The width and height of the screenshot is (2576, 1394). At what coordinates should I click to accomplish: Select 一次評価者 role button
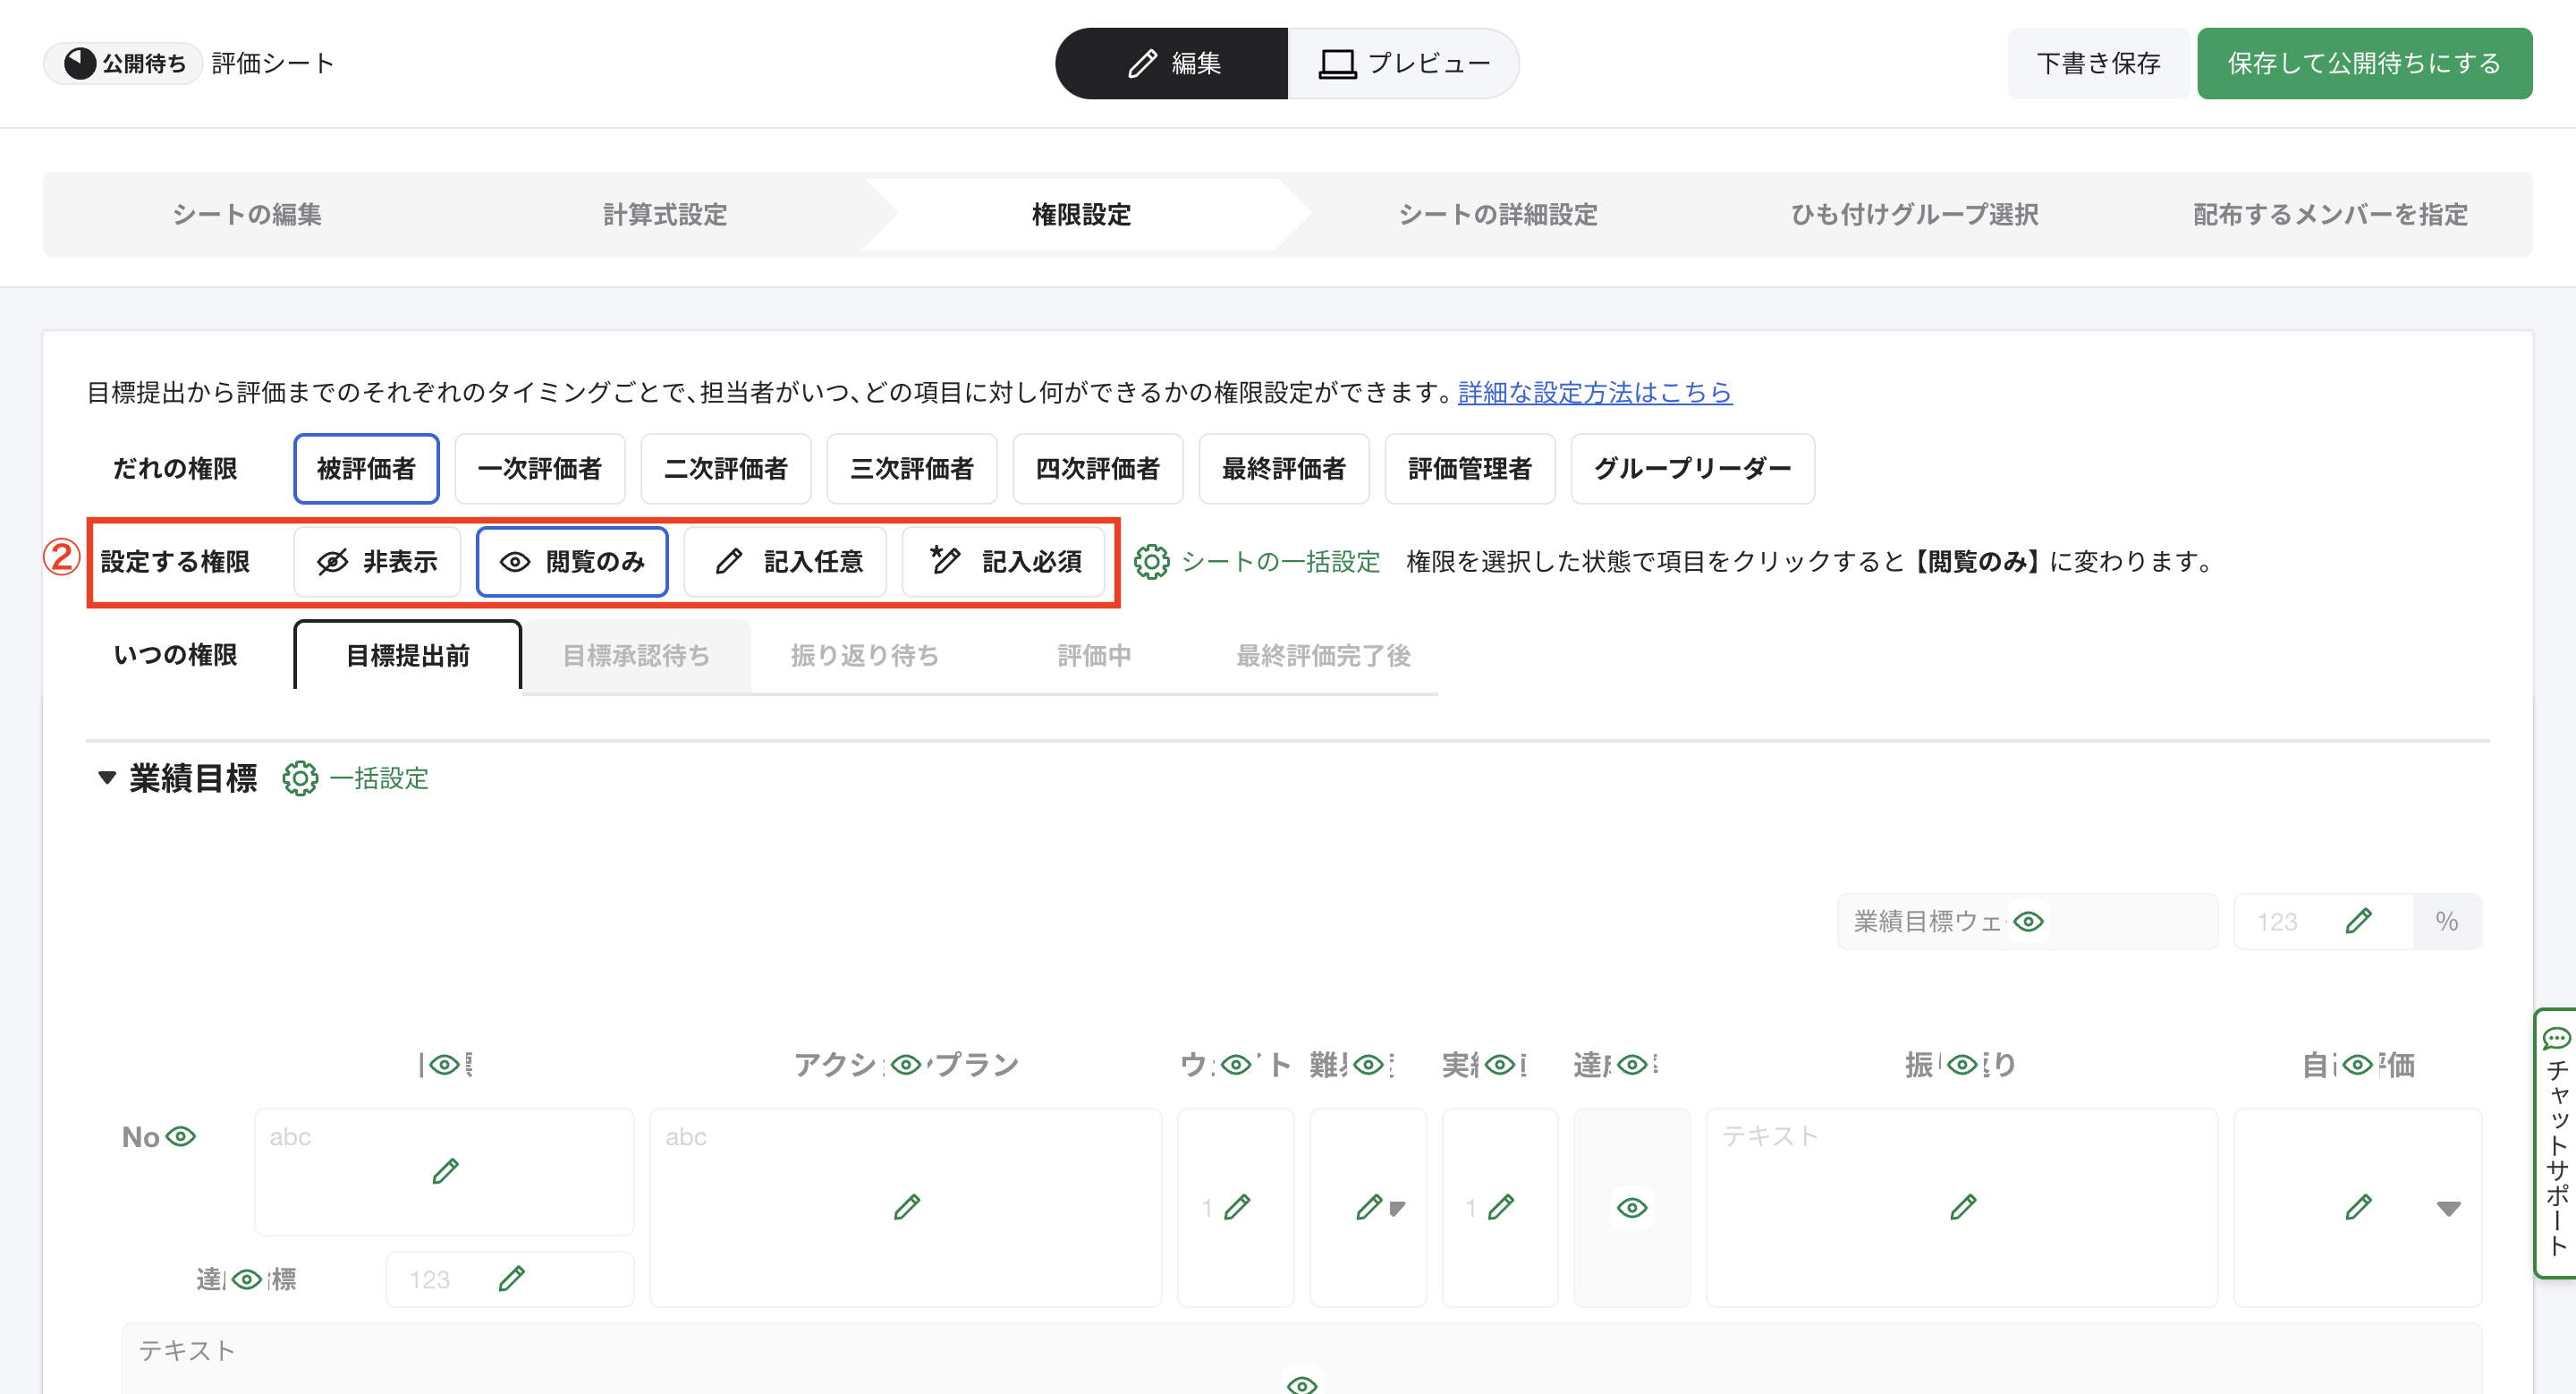539,469
